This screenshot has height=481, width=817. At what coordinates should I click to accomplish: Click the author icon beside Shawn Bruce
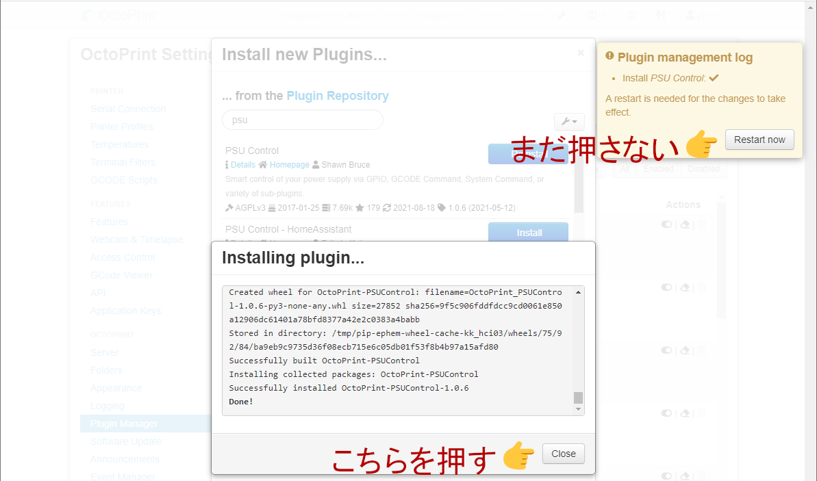tap(316, 164)
